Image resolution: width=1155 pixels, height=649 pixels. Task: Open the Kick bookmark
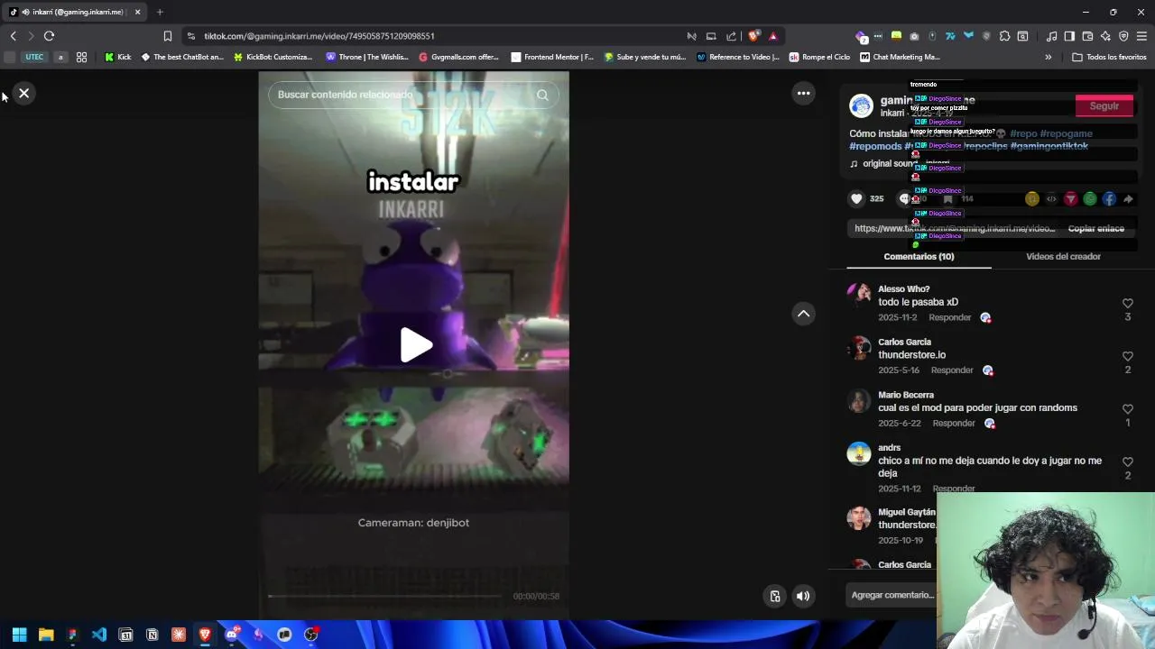(117, 57)
